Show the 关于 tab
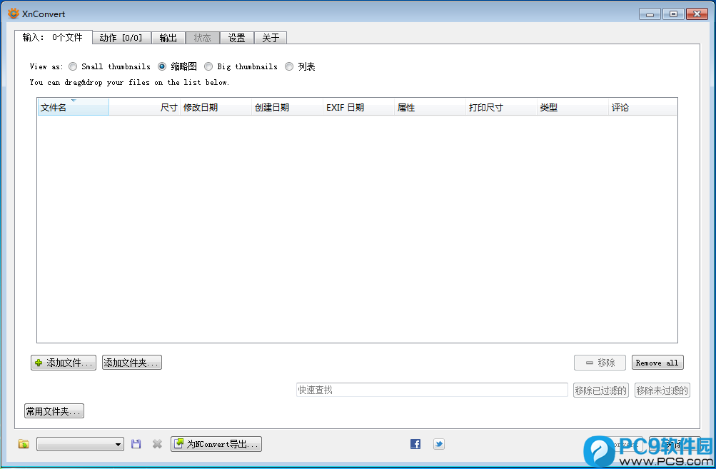The width and height of the screenshot is (716, 469). click(x=271, y=38)
